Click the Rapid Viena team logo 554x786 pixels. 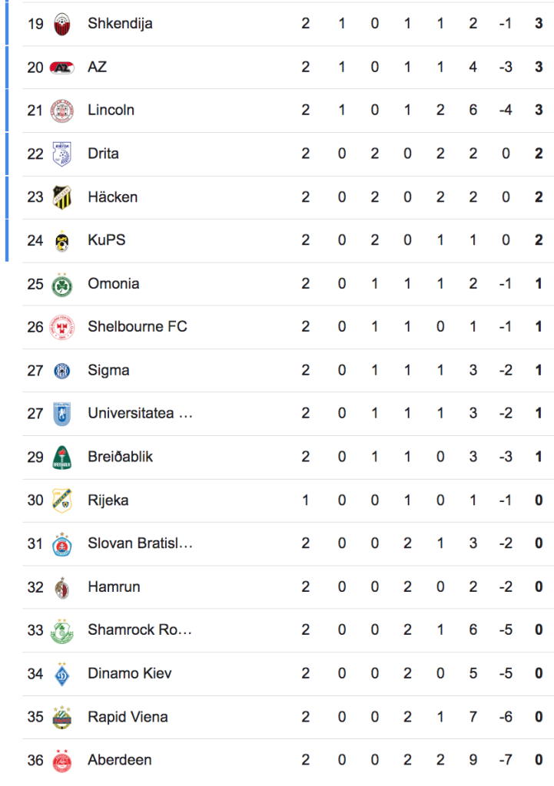[61, 718]
